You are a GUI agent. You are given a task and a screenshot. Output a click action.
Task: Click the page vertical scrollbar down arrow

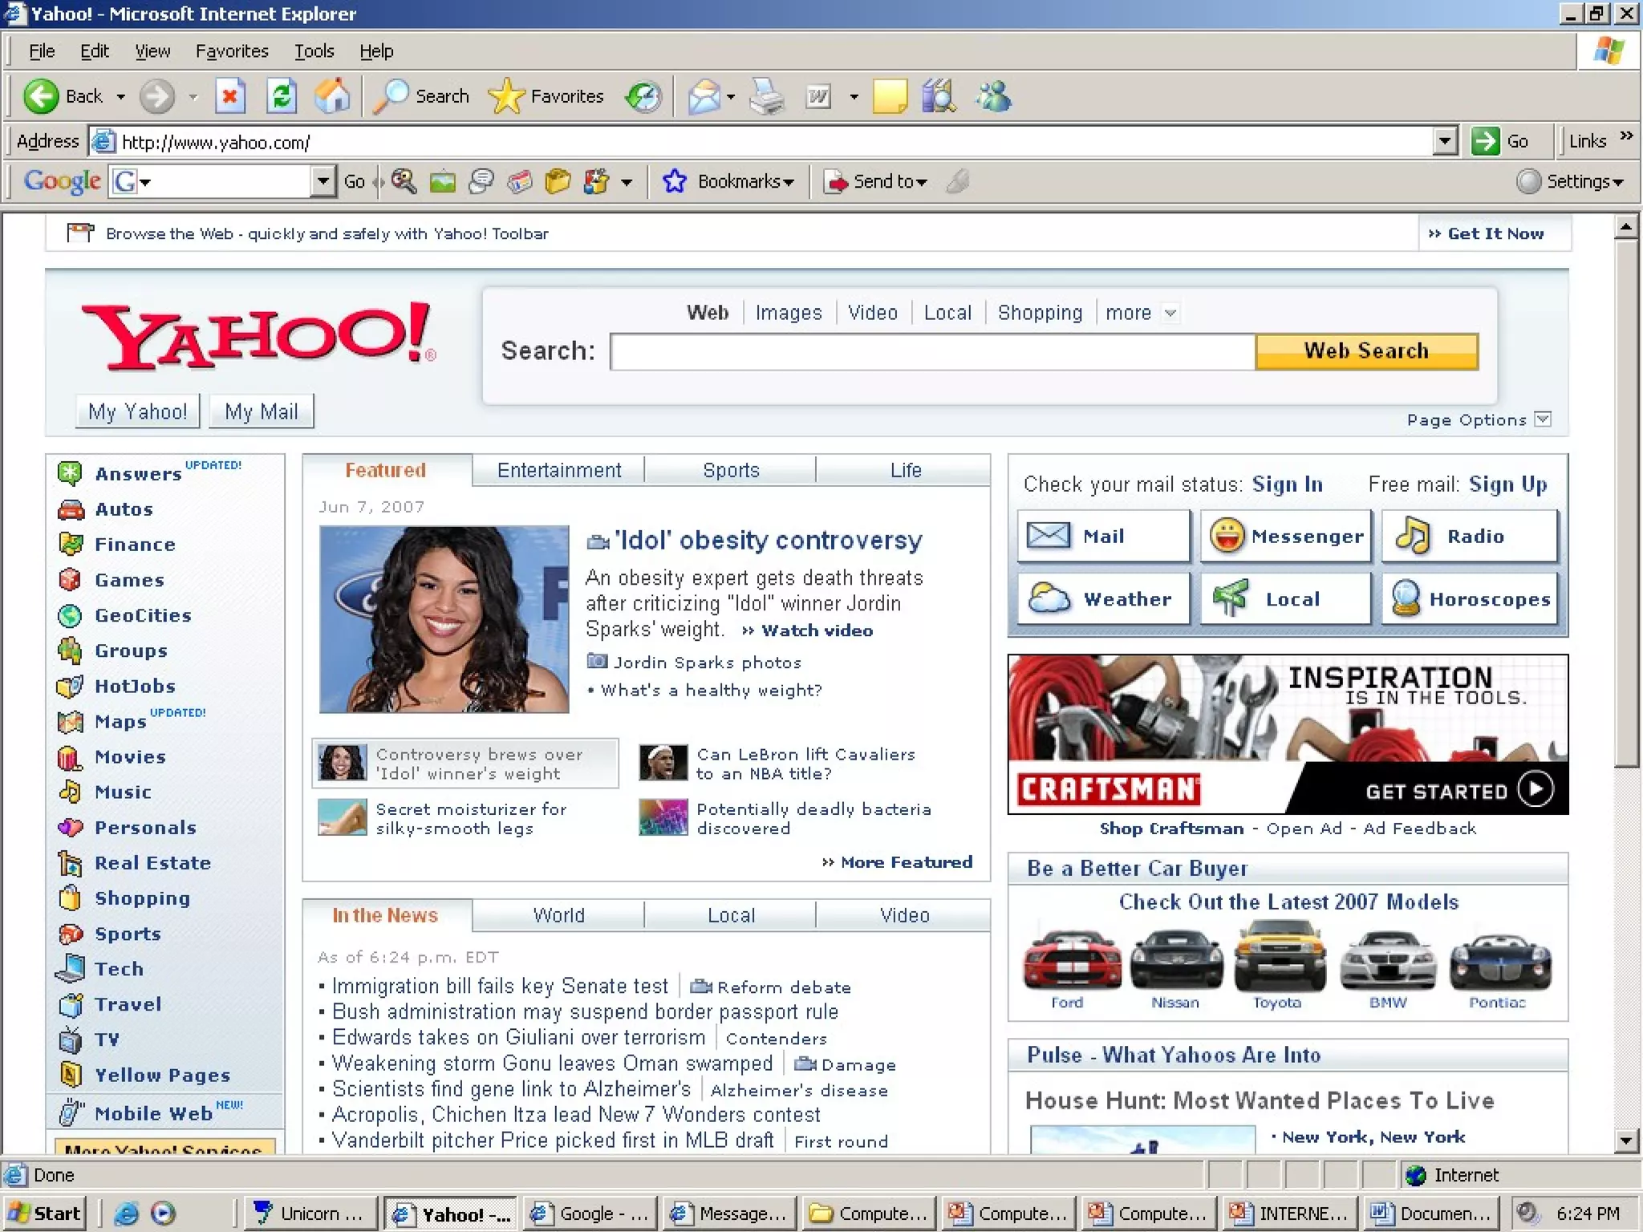1625,1140
